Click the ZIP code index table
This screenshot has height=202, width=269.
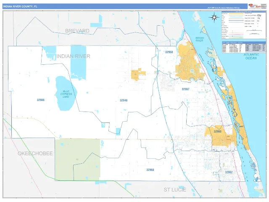tap(244, 47)
